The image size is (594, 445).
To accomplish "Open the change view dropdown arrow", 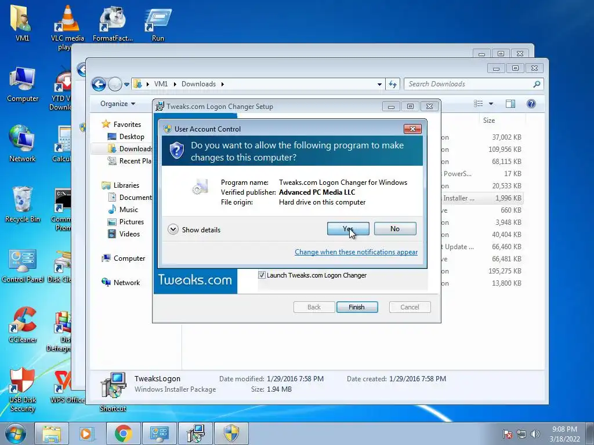I will pyautogui.click(x=491, y=104).
